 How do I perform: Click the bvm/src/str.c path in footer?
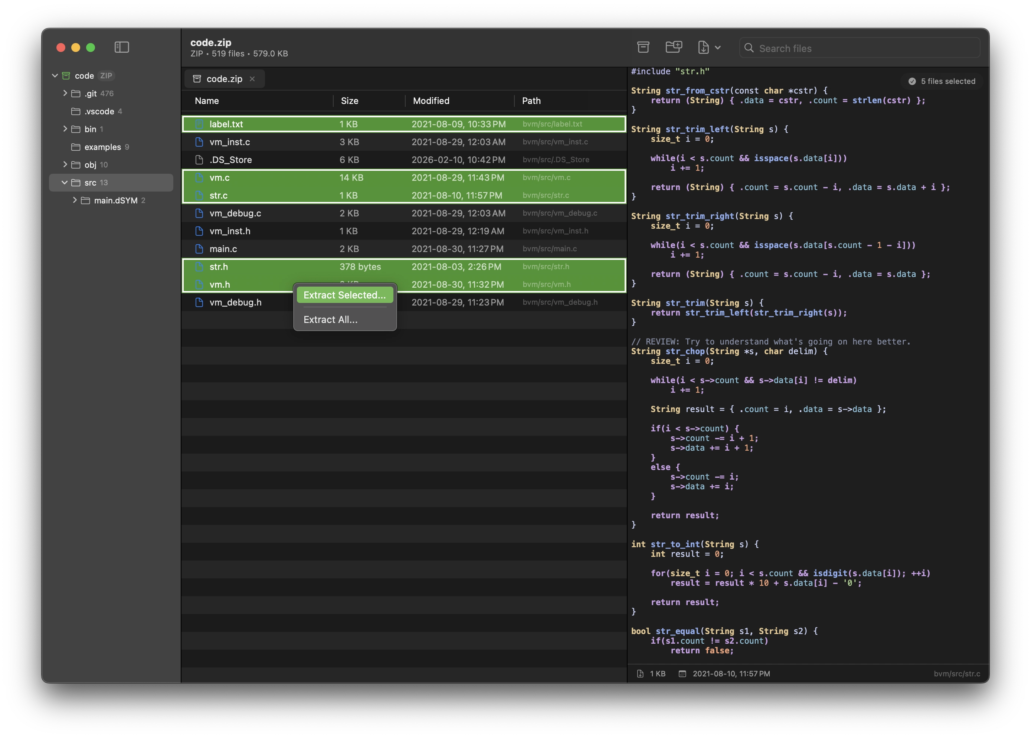point(956,673)
